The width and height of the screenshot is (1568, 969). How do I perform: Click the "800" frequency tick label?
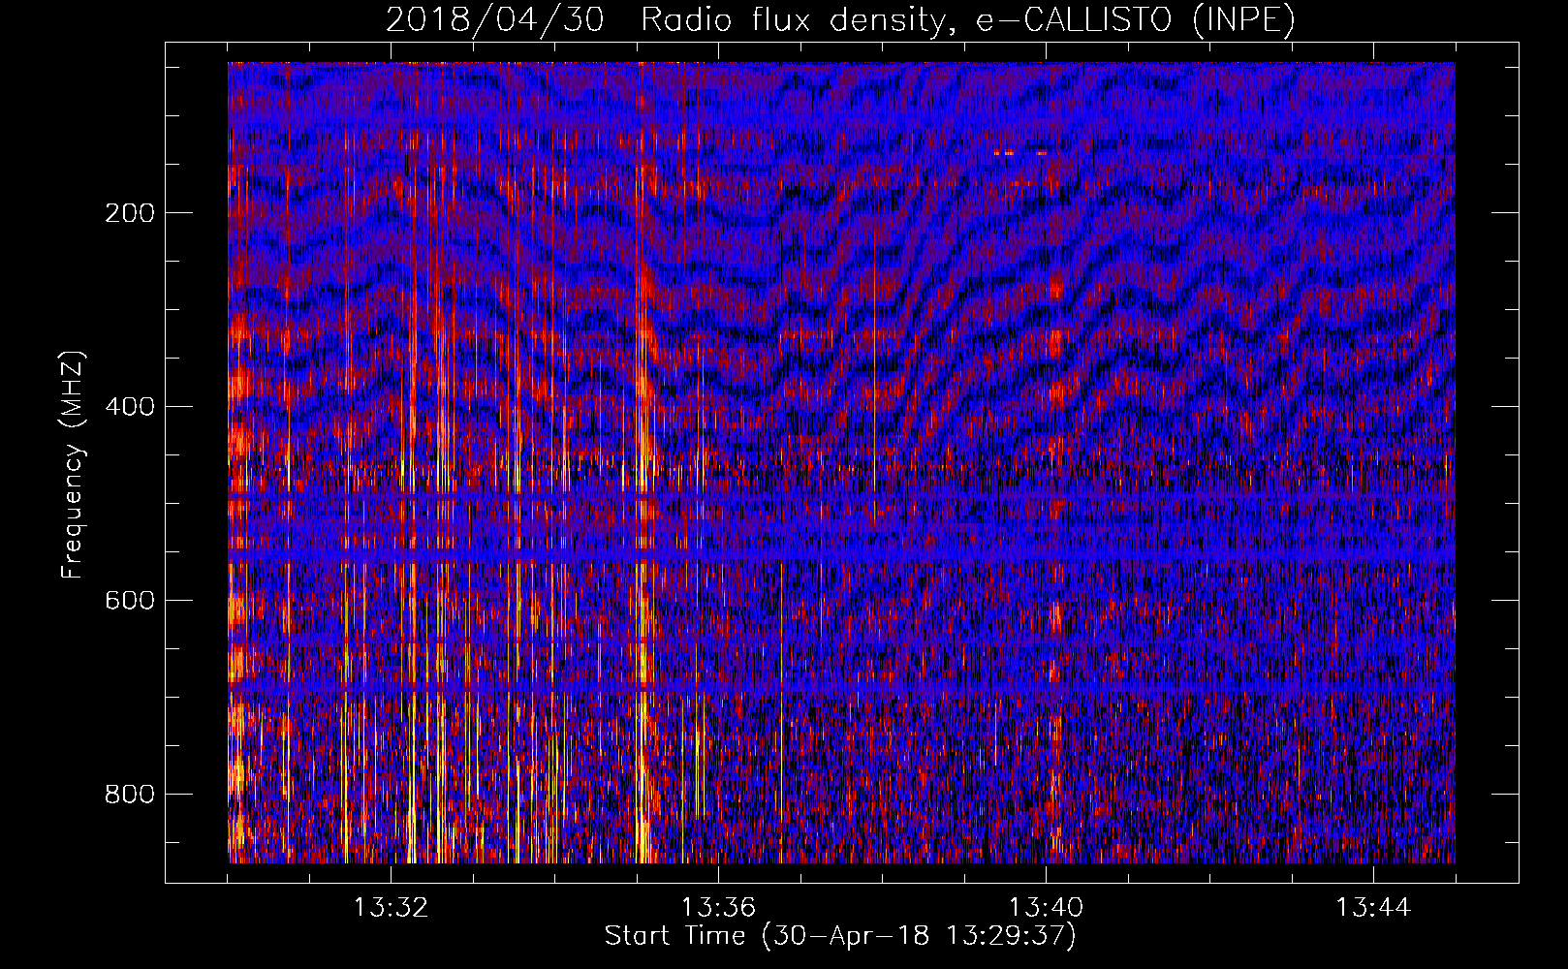130,794
